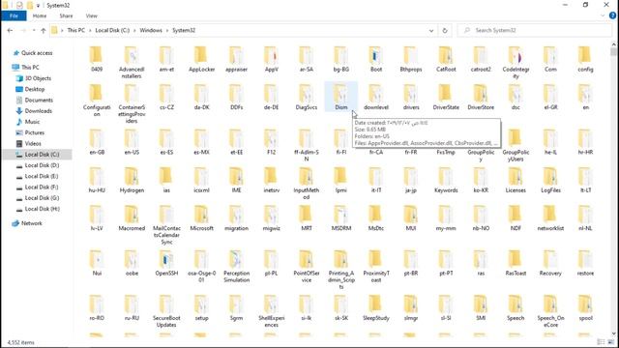Click the chevron after Windows in path
This screenshot has height=348, width=619.
(167, 30)
